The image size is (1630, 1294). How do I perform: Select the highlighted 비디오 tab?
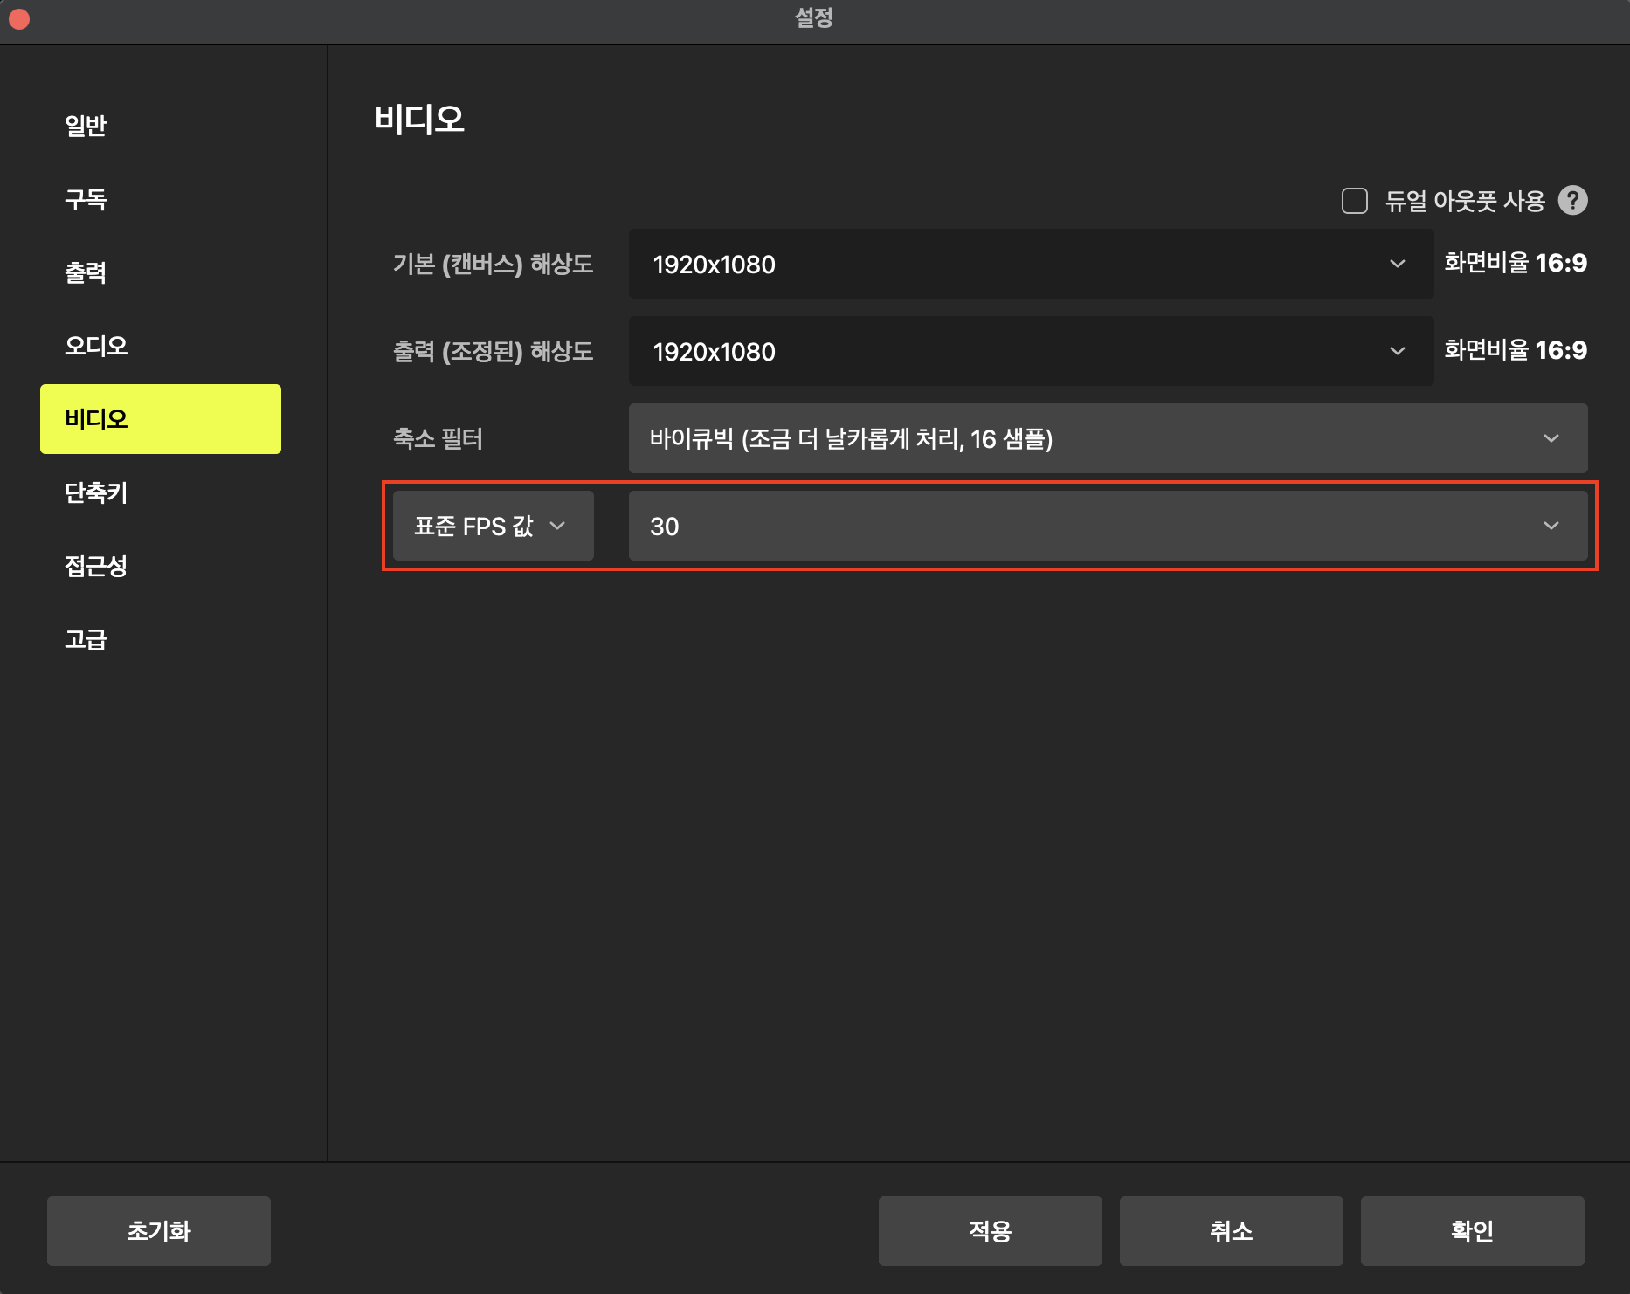click(x=161, y=419)
